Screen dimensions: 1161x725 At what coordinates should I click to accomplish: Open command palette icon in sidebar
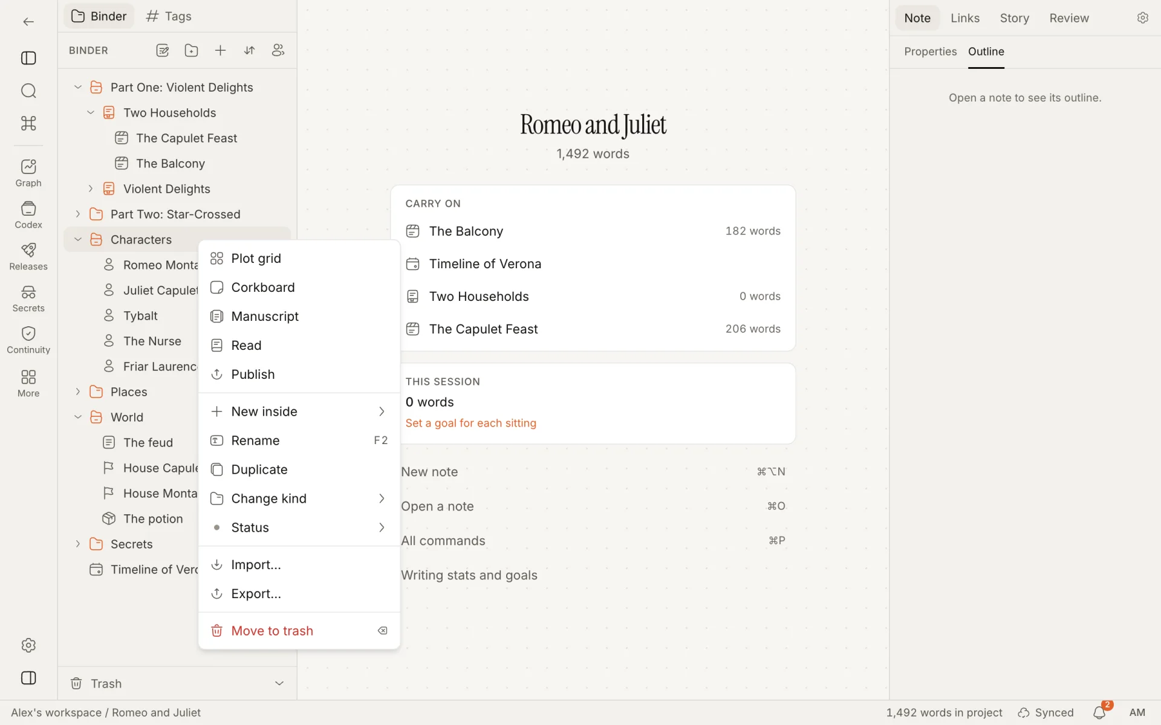click(x=28, y=123)
